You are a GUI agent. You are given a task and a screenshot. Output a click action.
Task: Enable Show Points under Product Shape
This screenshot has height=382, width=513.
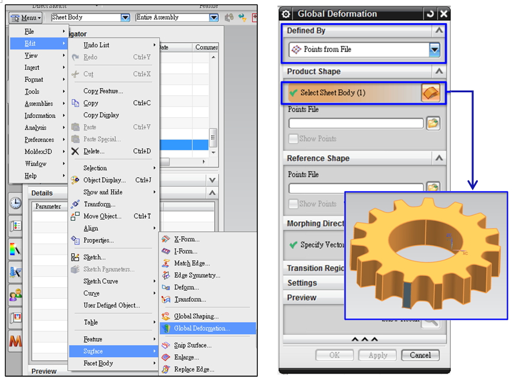pyautogui.click(x=294, y=138)
